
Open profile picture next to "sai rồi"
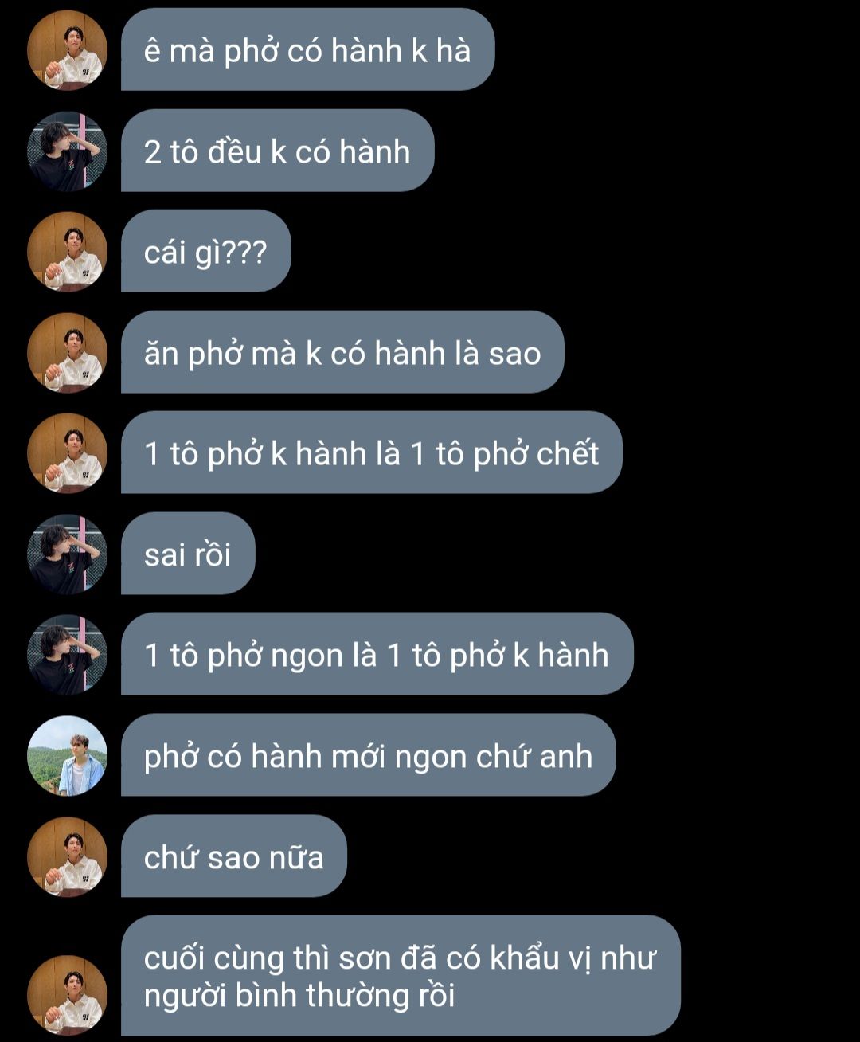tap(67, 554)
